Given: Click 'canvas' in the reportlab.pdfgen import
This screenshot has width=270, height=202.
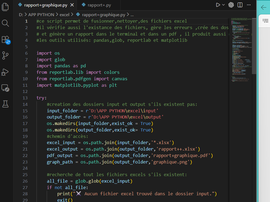Looking at the screenshot, I should 120,79.
